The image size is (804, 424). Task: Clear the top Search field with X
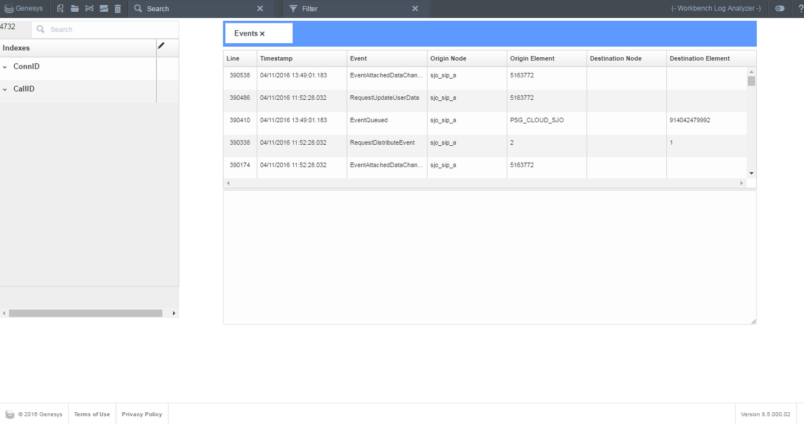click(x=260, y=9)
